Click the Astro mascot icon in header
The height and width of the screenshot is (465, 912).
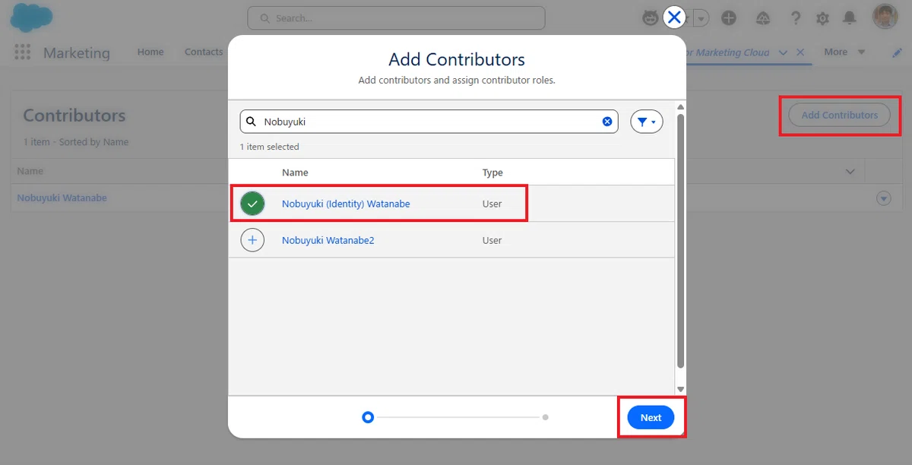(651, 18)
